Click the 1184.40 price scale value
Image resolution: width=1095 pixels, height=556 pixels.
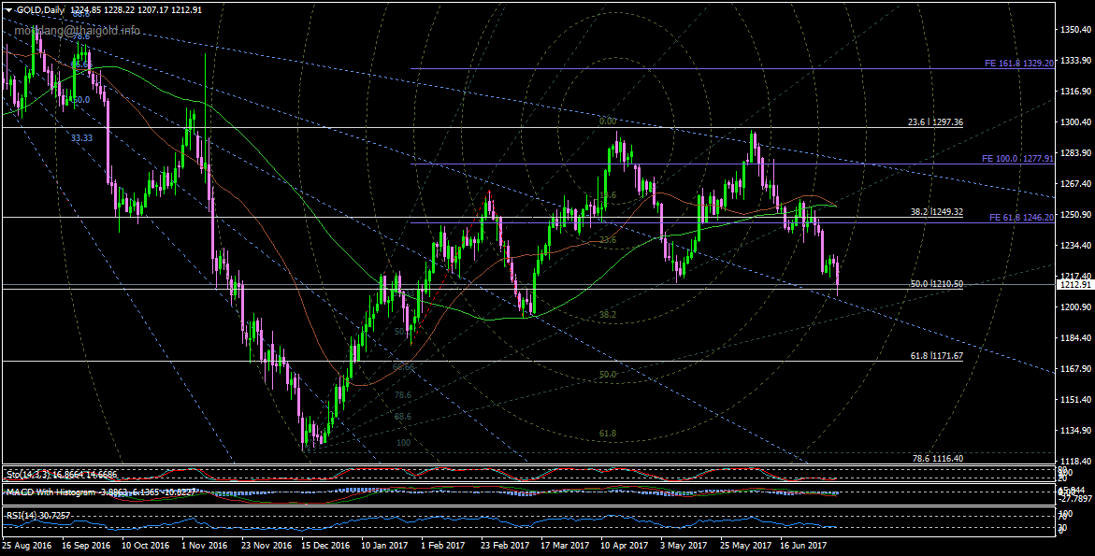pyautogui.click(x=1075, y=337)
